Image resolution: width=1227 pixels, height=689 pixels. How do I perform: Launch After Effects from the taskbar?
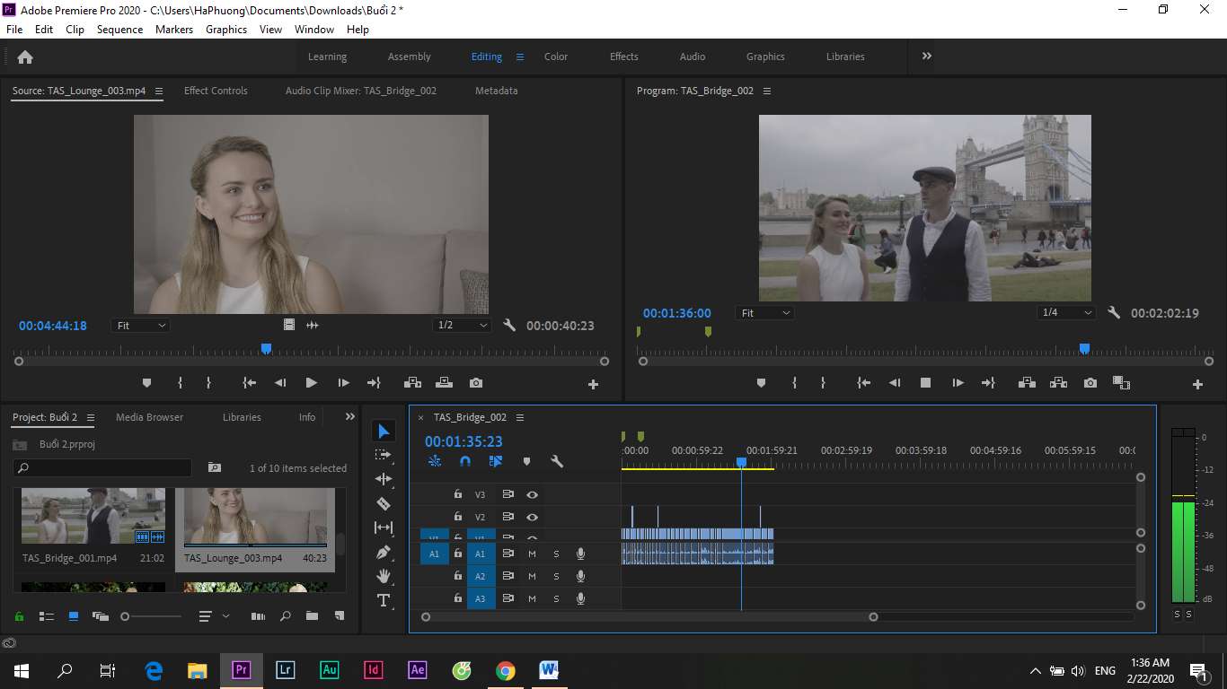point(418,670)
